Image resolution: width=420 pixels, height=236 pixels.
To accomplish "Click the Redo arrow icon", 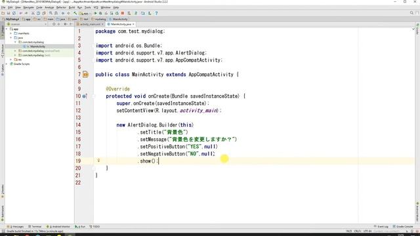I will pyautogui.click(x=26, y=13).
